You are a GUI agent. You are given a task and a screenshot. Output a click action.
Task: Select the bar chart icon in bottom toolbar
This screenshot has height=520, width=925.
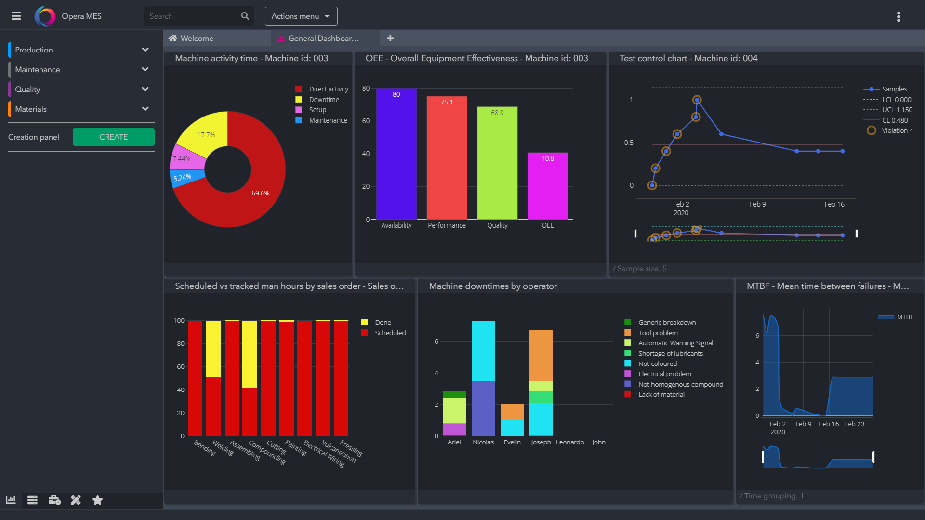(11, 500)
